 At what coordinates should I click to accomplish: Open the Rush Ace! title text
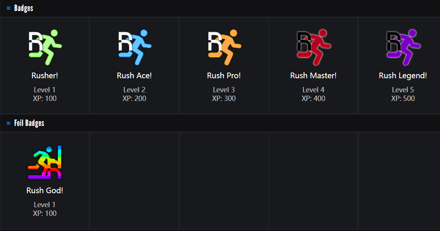tap(134, 76)
